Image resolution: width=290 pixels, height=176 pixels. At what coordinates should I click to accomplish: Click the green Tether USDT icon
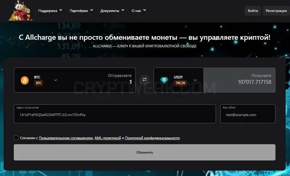click(164, 80)
